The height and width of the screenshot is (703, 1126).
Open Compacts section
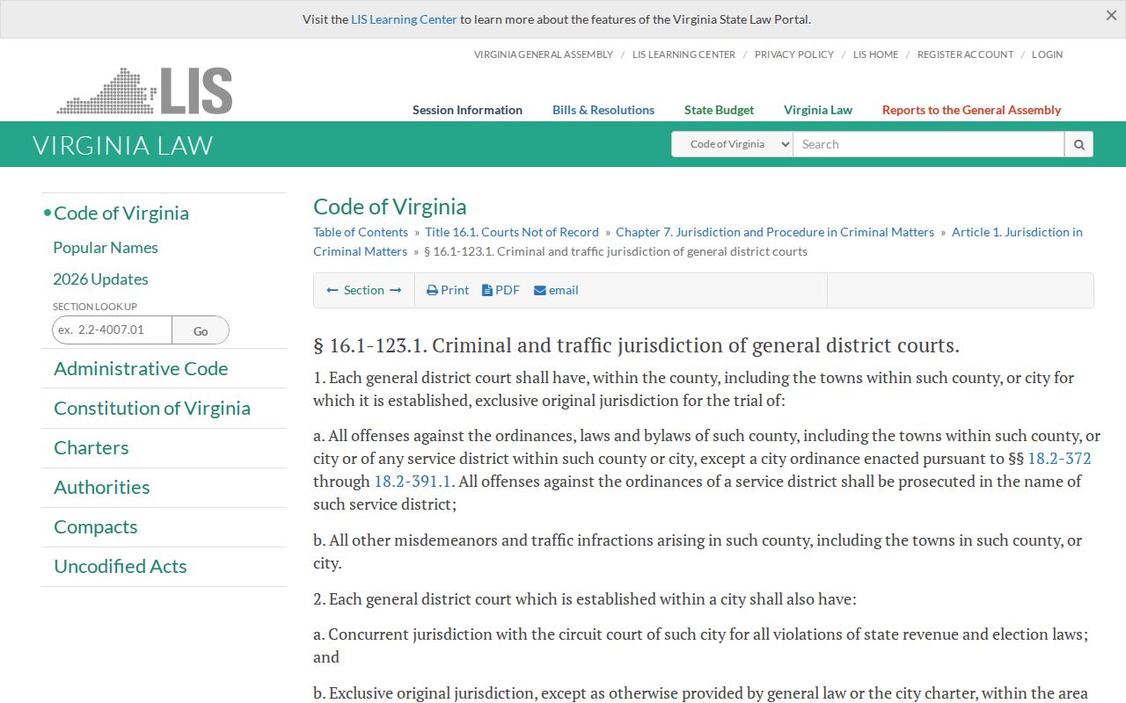pyautogui.click(x=96, y=526)
